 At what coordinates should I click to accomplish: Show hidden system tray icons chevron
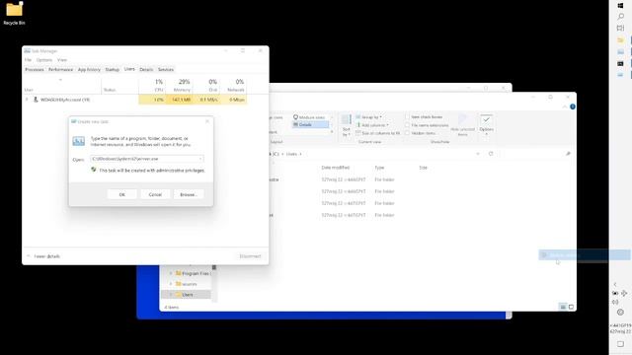click(615, 284)
